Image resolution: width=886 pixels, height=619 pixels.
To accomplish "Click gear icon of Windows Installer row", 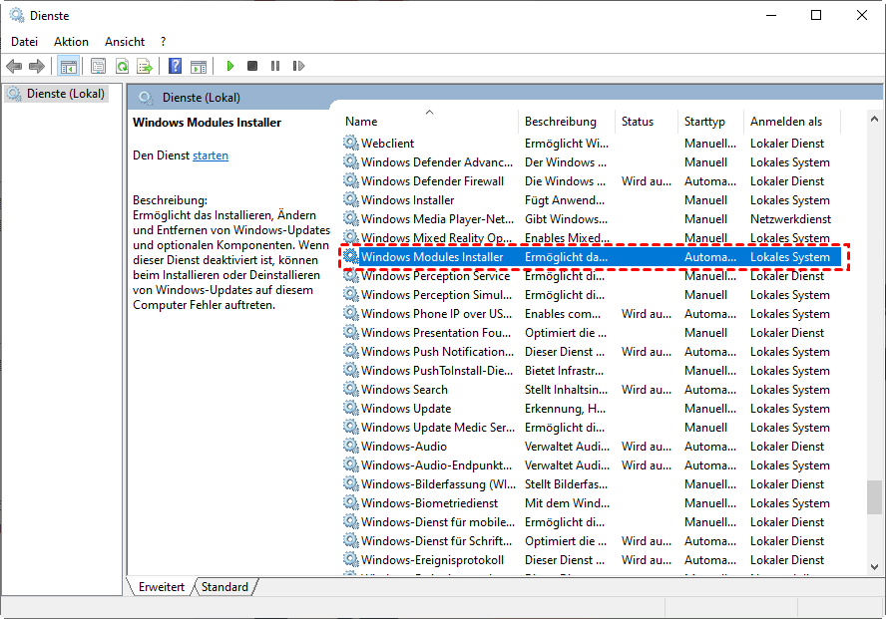I will point(351,199).
